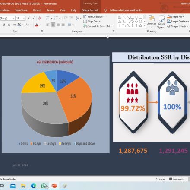Toggle strikethrough text formatting
The image size is (190, 190).
pyautogui.click(x=14, y=25)
